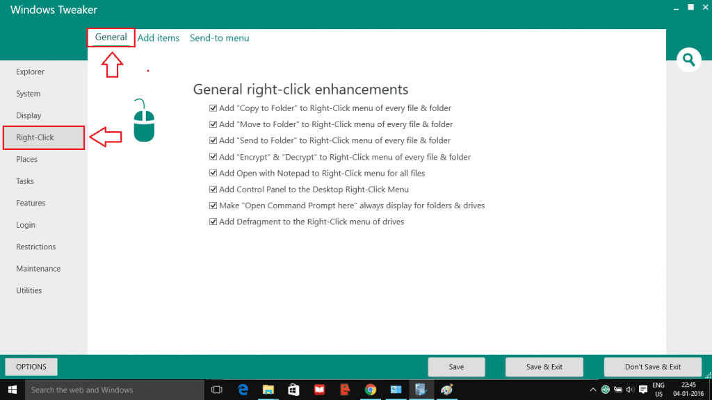Open the OPTIONS button at bottom left

pyautogui.click(x=31, y=367)
